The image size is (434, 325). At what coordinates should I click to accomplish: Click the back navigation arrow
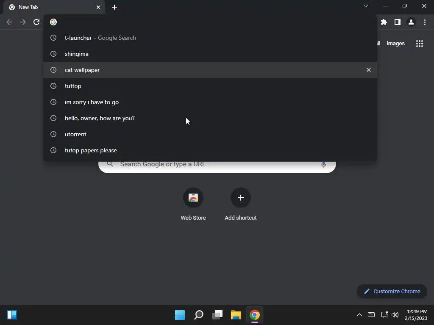(9, 22)
